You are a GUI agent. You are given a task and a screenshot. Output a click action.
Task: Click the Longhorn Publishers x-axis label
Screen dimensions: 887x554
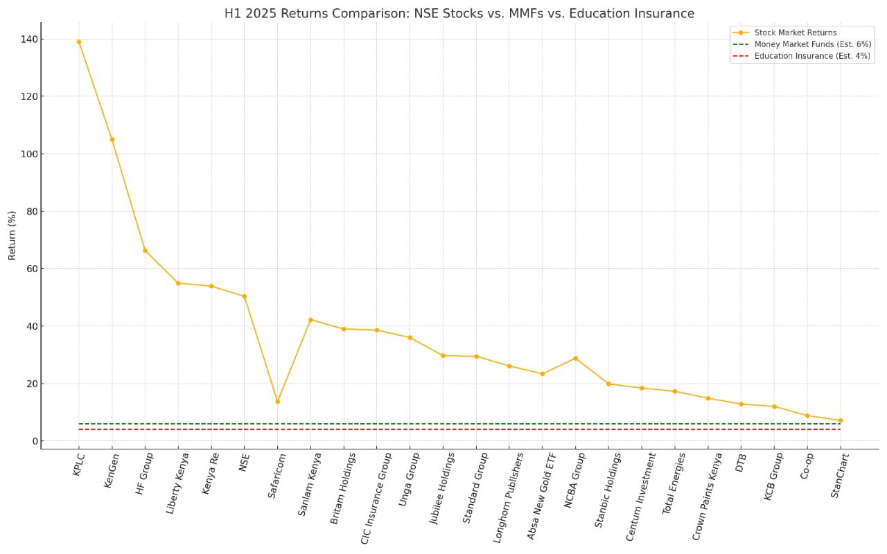[507, 497]
